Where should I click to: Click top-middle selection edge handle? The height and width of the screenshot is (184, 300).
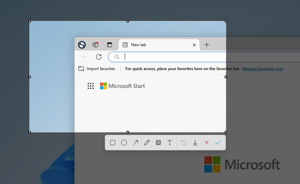128,21
